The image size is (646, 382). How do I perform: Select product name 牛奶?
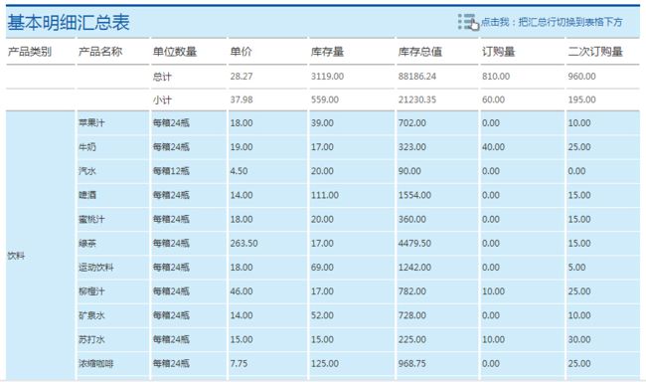(86, 147)
